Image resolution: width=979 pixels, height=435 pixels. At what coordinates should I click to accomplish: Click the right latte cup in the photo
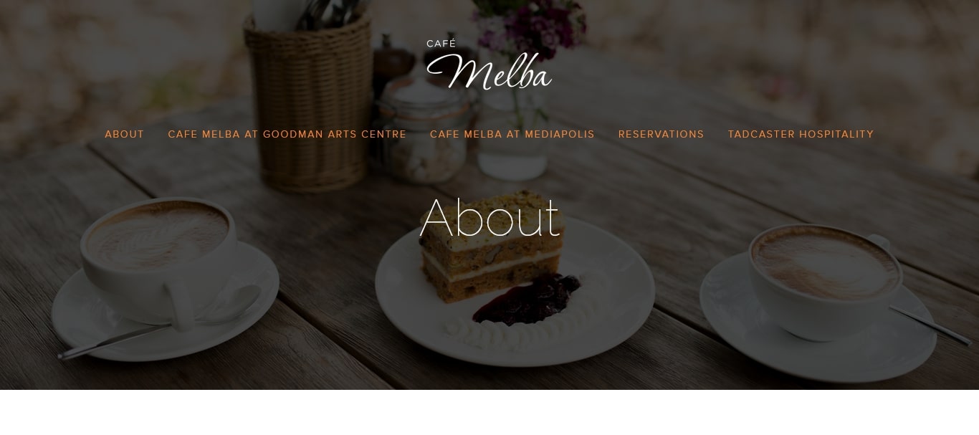coord(824,279)
